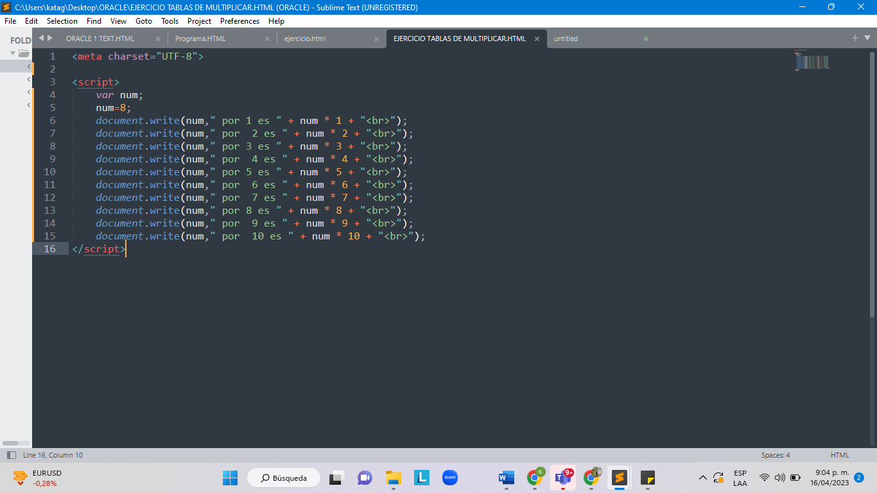
Task: Switch to ejercicio.html tab
Action: [305, 39]
